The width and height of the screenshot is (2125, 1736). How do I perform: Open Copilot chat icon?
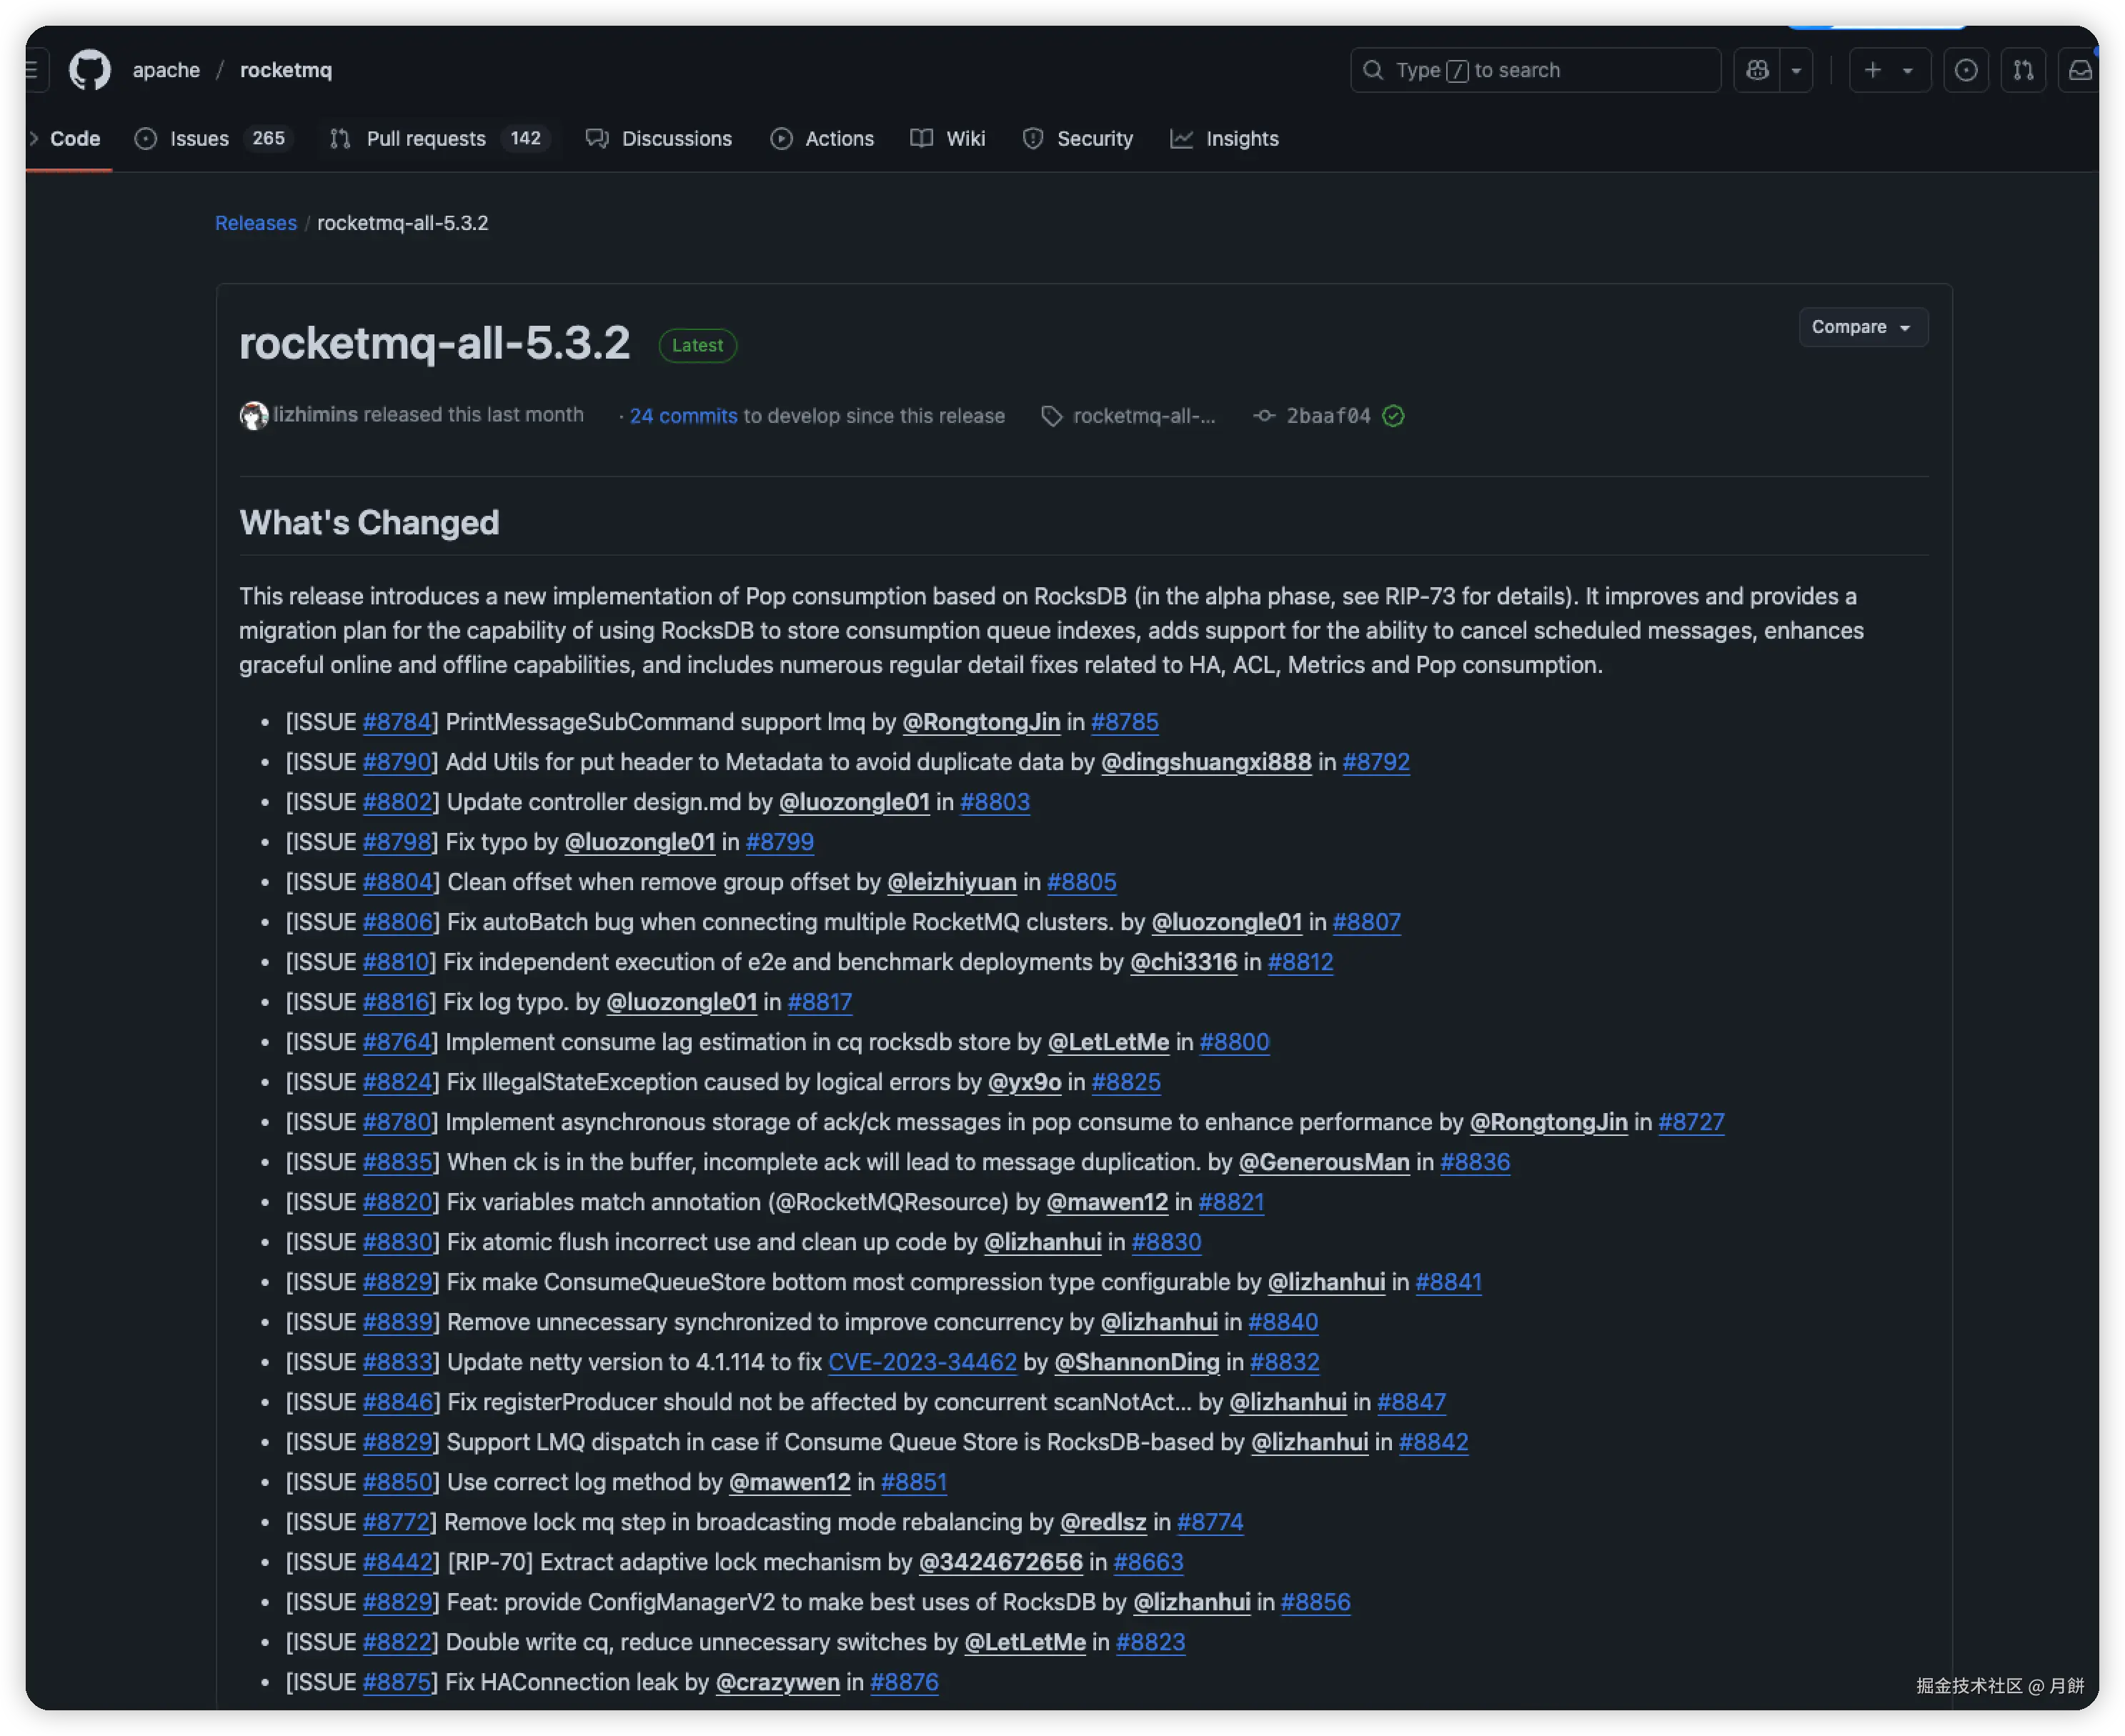(x=1757, y=70)
